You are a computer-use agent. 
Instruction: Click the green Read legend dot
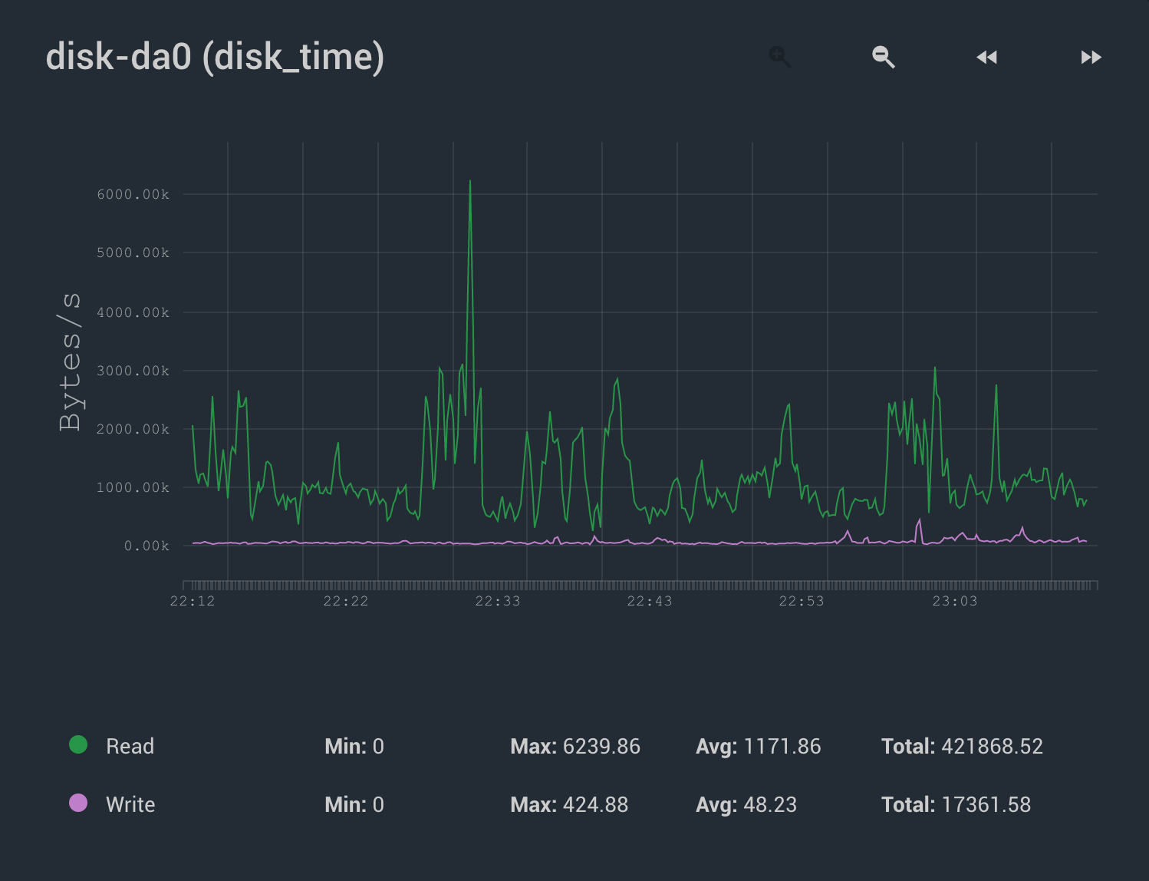78,744
